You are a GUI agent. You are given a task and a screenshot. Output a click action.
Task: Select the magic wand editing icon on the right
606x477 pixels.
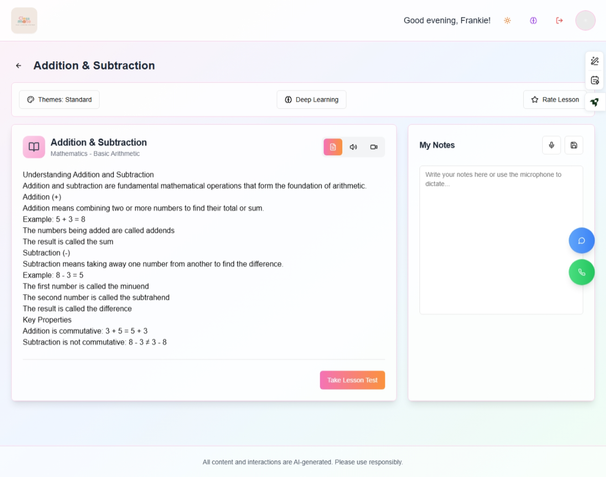click(594, 60)
